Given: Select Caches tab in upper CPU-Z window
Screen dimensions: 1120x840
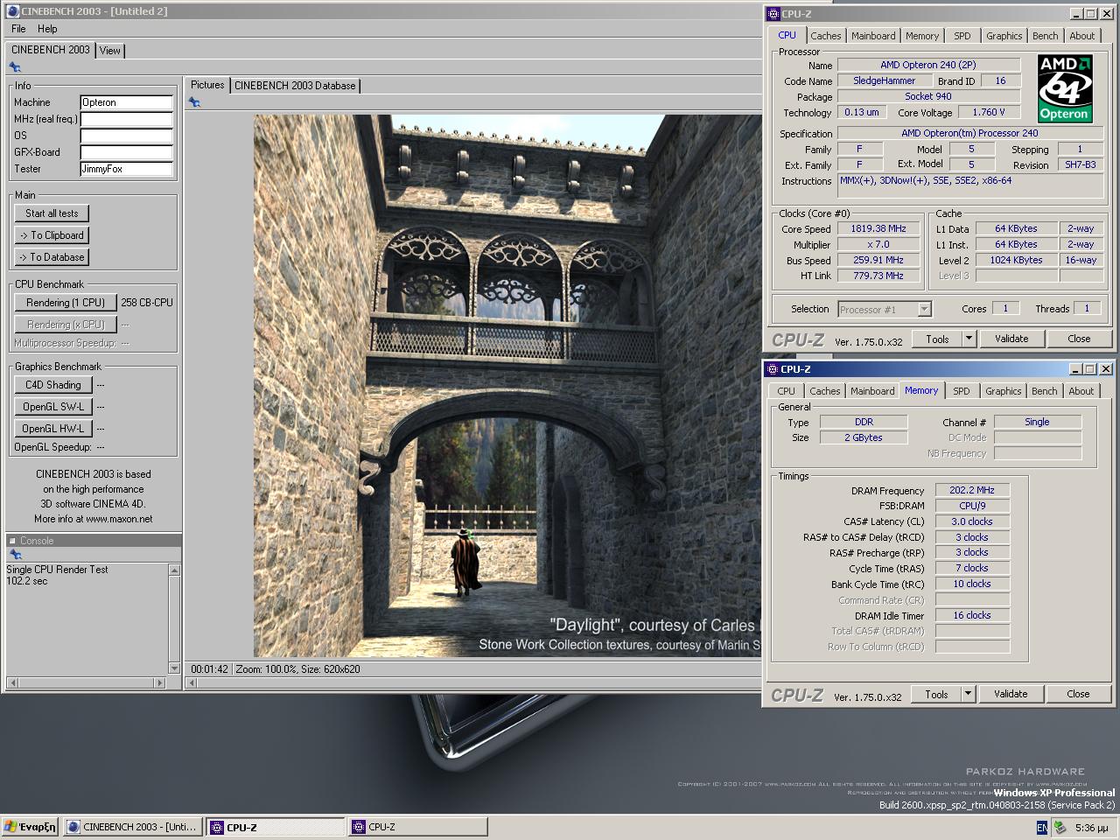Looking at the screenshot, I should click(825, 36).
